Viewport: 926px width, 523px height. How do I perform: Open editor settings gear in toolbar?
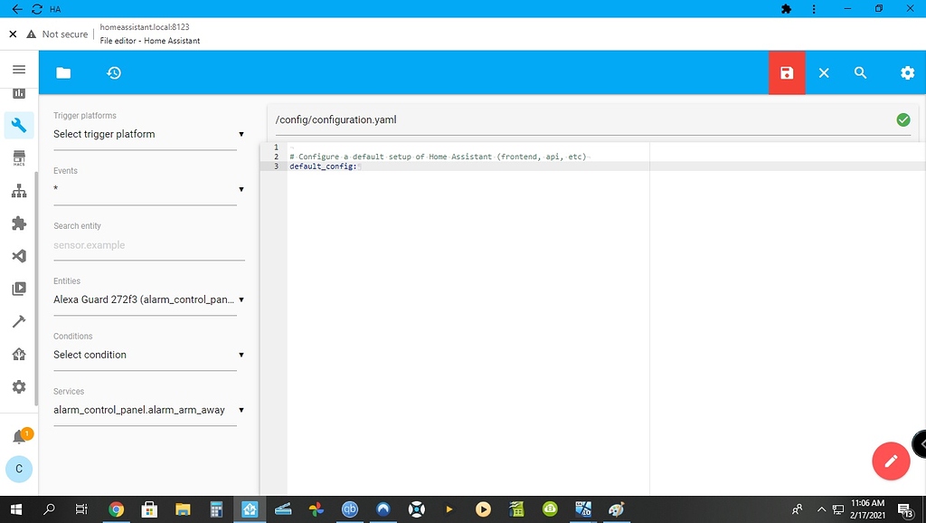click(x=907, y=73)
